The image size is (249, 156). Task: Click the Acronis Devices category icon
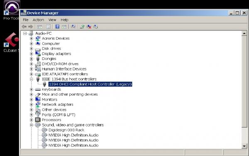pos(38,38)
